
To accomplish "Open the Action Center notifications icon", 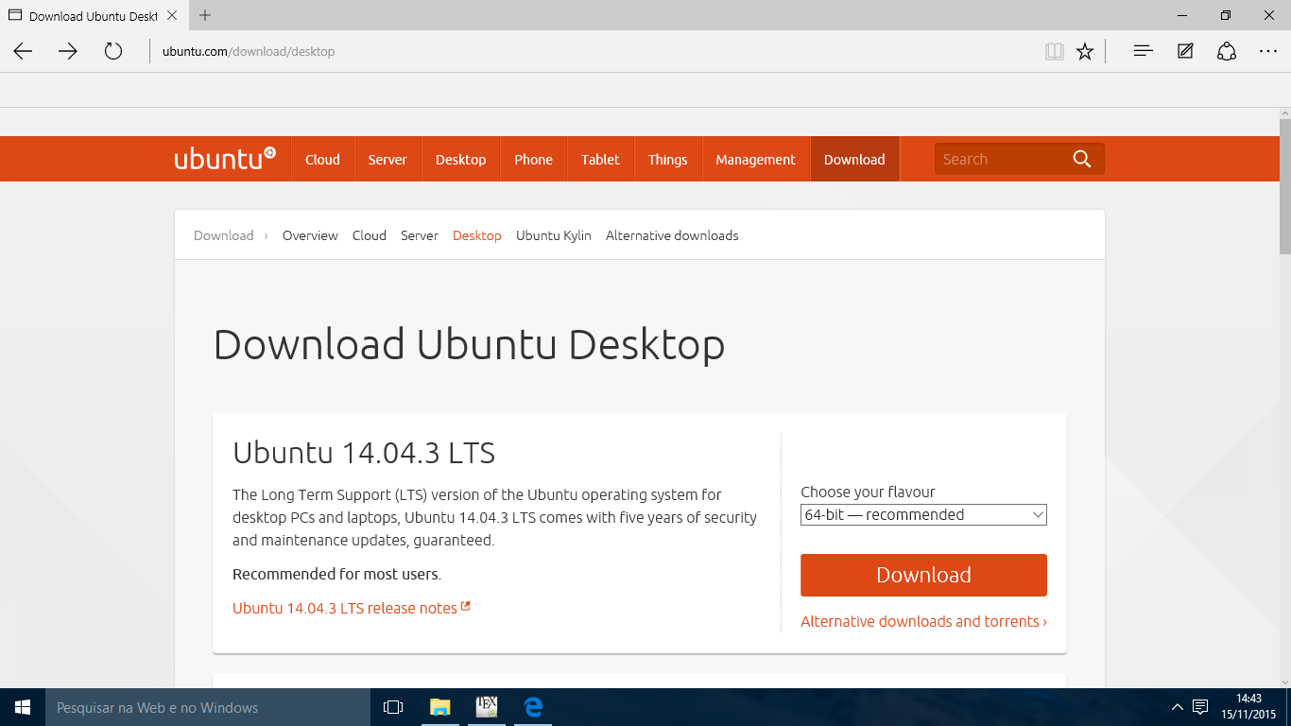I will 1200,707.
